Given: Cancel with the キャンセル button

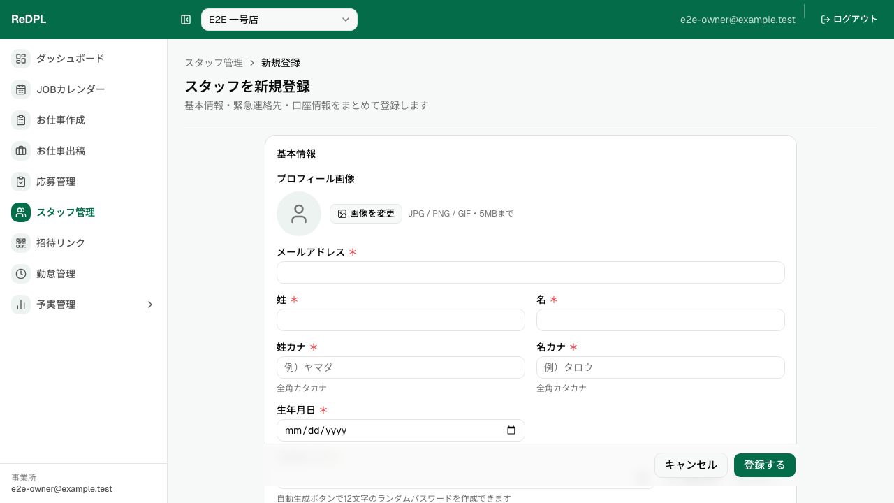Looking at the screenshot, I should point(691,465).
